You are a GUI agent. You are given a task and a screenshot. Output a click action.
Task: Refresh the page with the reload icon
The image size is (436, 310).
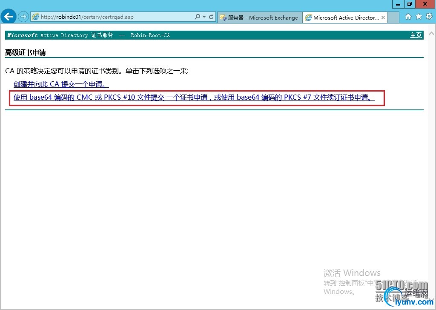(212, 17)
